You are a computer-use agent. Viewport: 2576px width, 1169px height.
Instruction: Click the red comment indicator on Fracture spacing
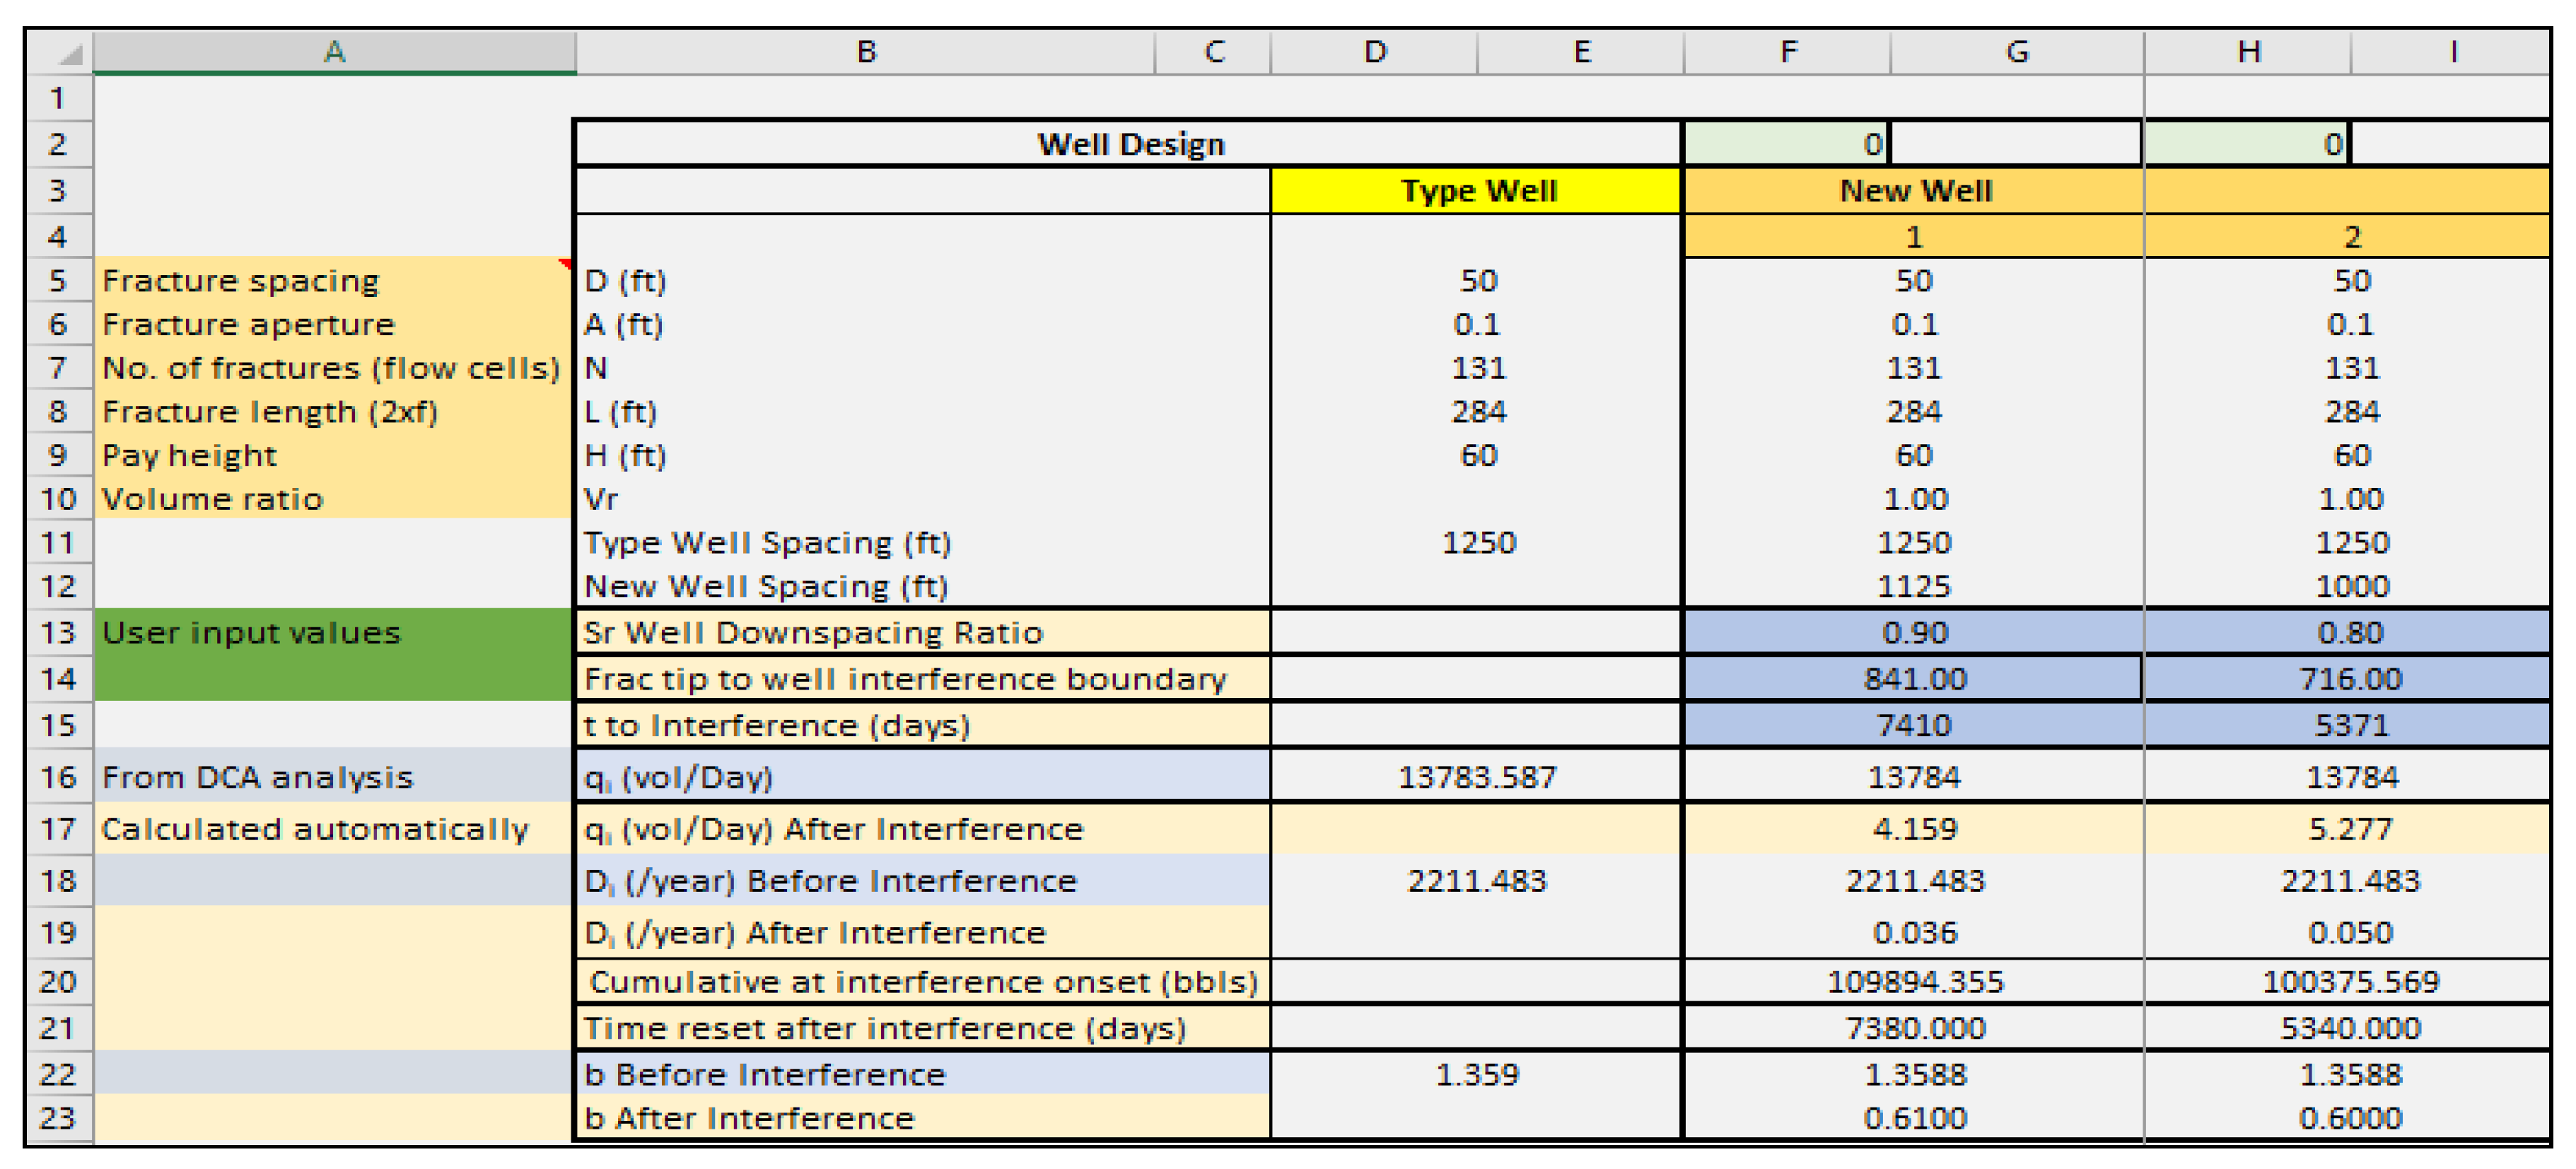tap(566, 264)
